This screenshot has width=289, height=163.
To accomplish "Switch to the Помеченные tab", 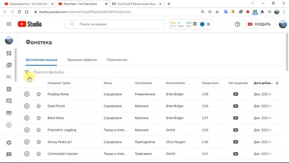I will [x=117, y=60].
